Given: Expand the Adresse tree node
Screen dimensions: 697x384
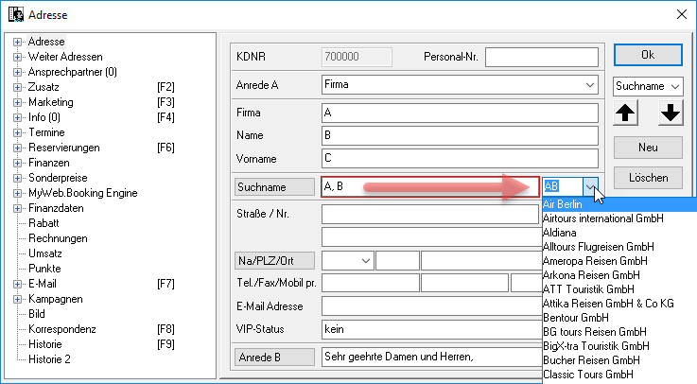Looking at the screenshot, I should 17,42.
